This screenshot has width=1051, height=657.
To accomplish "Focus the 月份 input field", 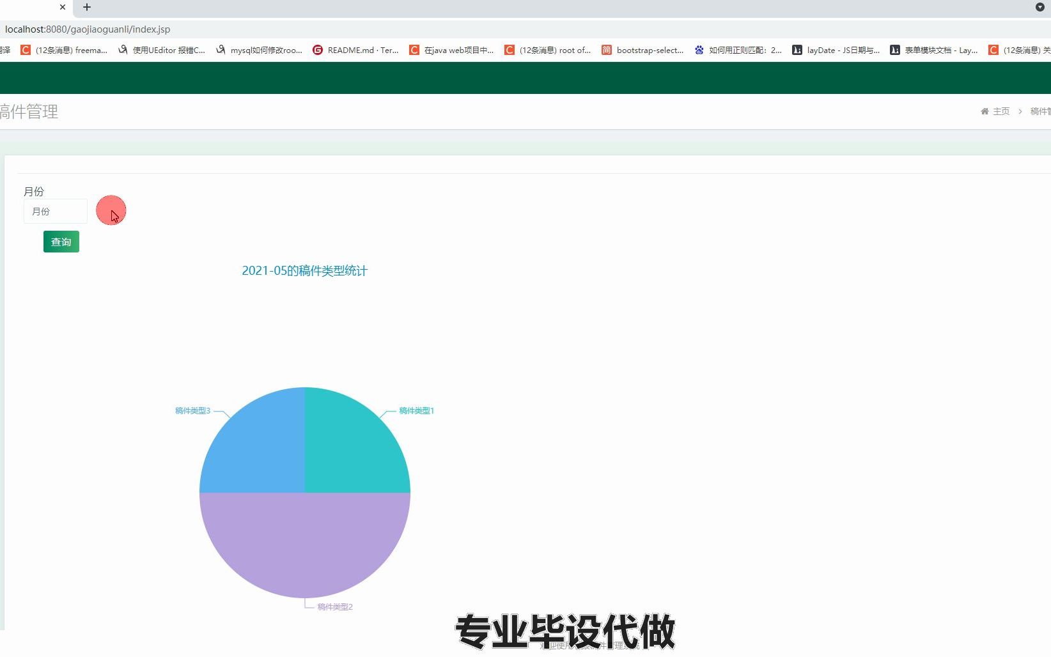I will (56, 212).
